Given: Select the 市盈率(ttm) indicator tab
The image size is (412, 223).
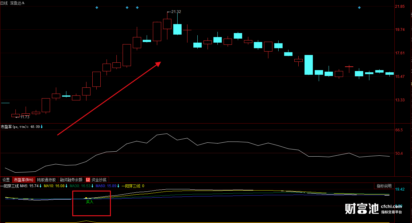Looking at the screenshot, I should pos(23,179).
